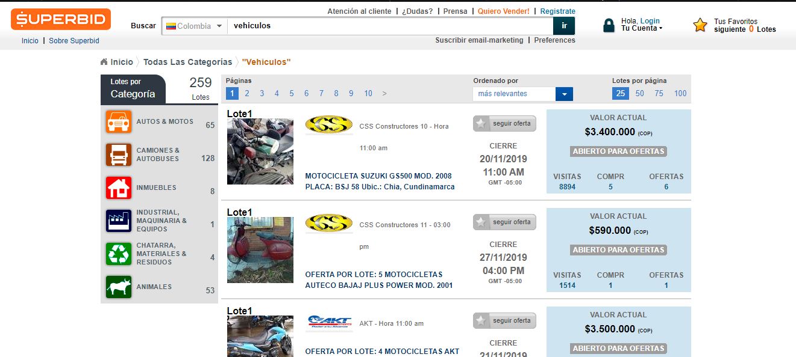
Task: Click the Chatarra recycling icon
Action: (x=118, y=254)
